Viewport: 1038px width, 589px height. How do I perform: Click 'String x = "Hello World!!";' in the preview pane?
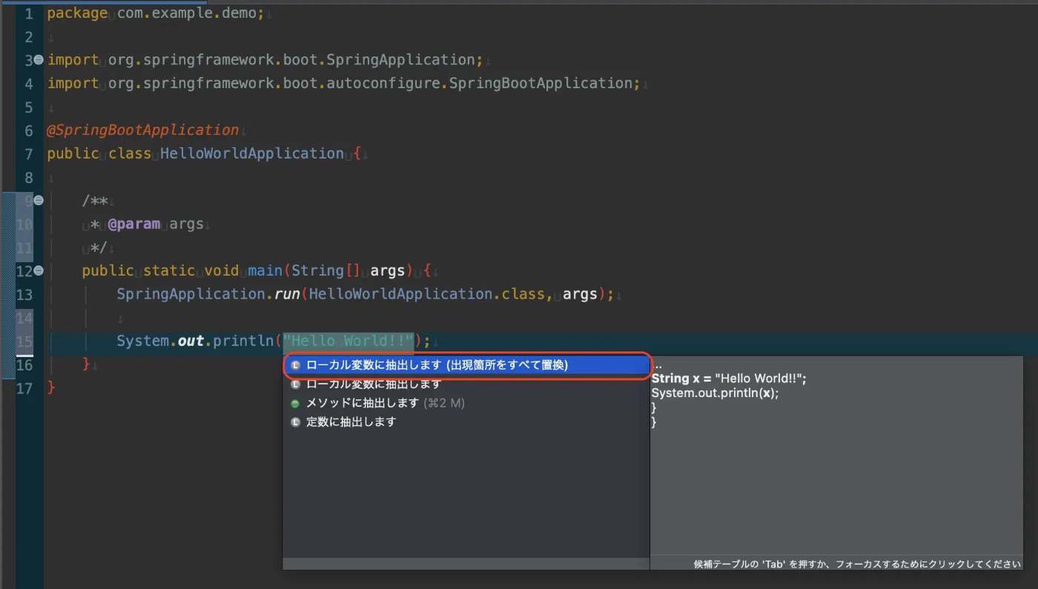point(729,379)
